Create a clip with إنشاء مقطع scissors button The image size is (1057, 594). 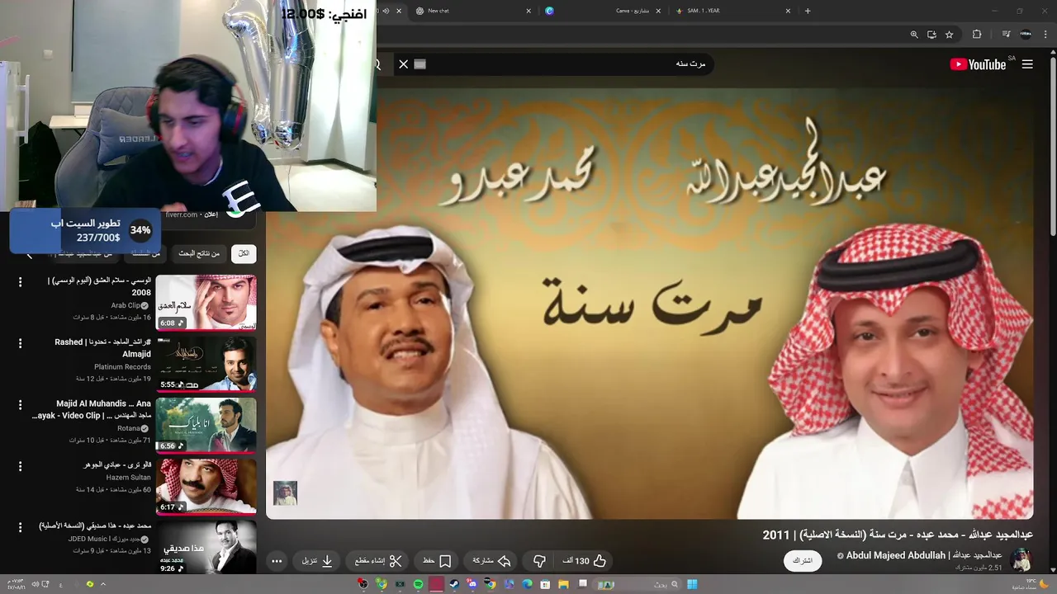click(378, 561)
